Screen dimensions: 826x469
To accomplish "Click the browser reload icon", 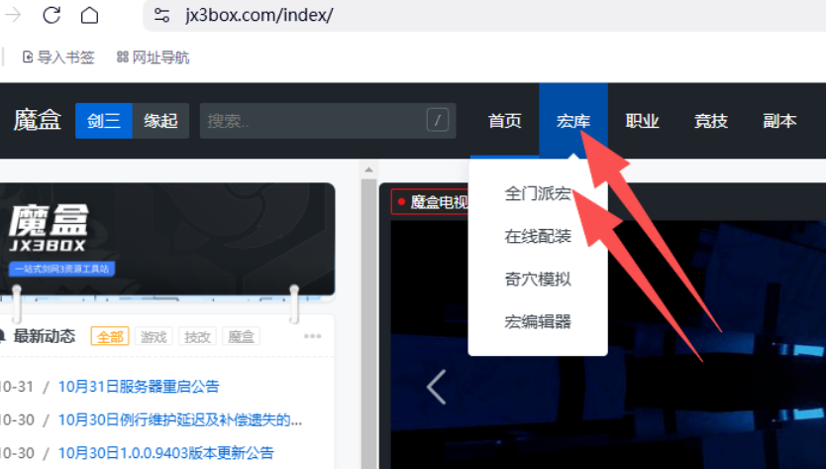I will [52, 15].
